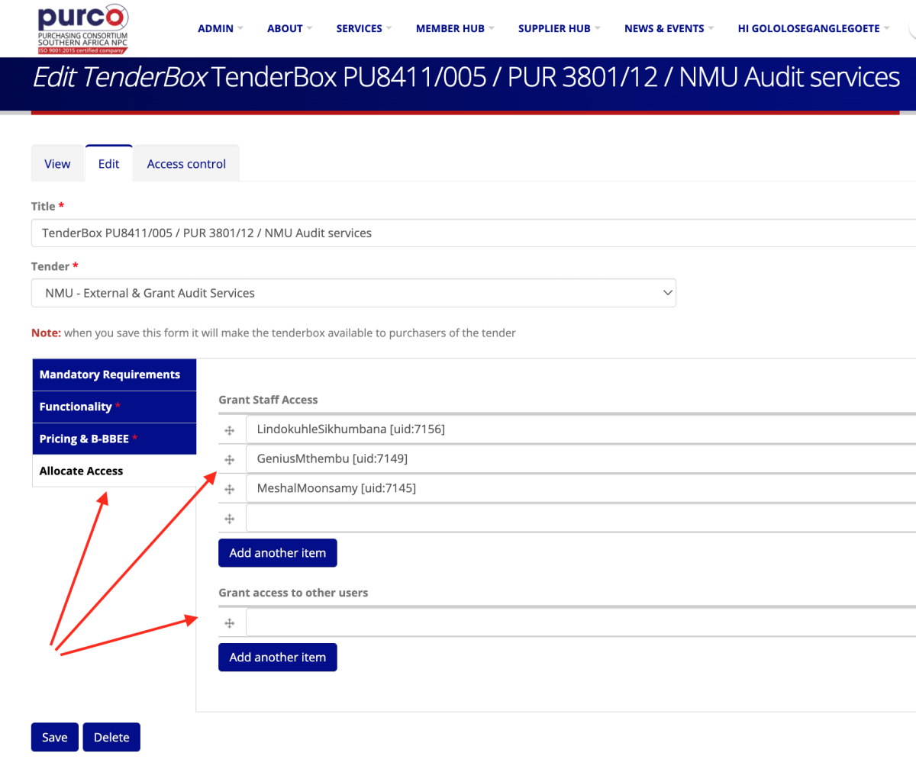Open the Tender dropdown
This screenshot has width=916, height=759.
pyautogui.click(x=353, y=293)
